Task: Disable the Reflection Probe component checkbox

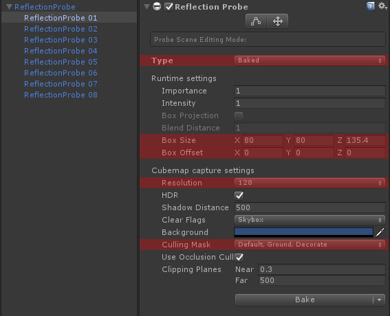Action: 169,7
